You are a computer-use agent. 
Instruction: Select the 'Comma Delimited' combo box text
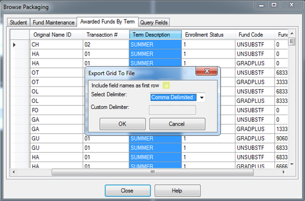coord(174,97)
